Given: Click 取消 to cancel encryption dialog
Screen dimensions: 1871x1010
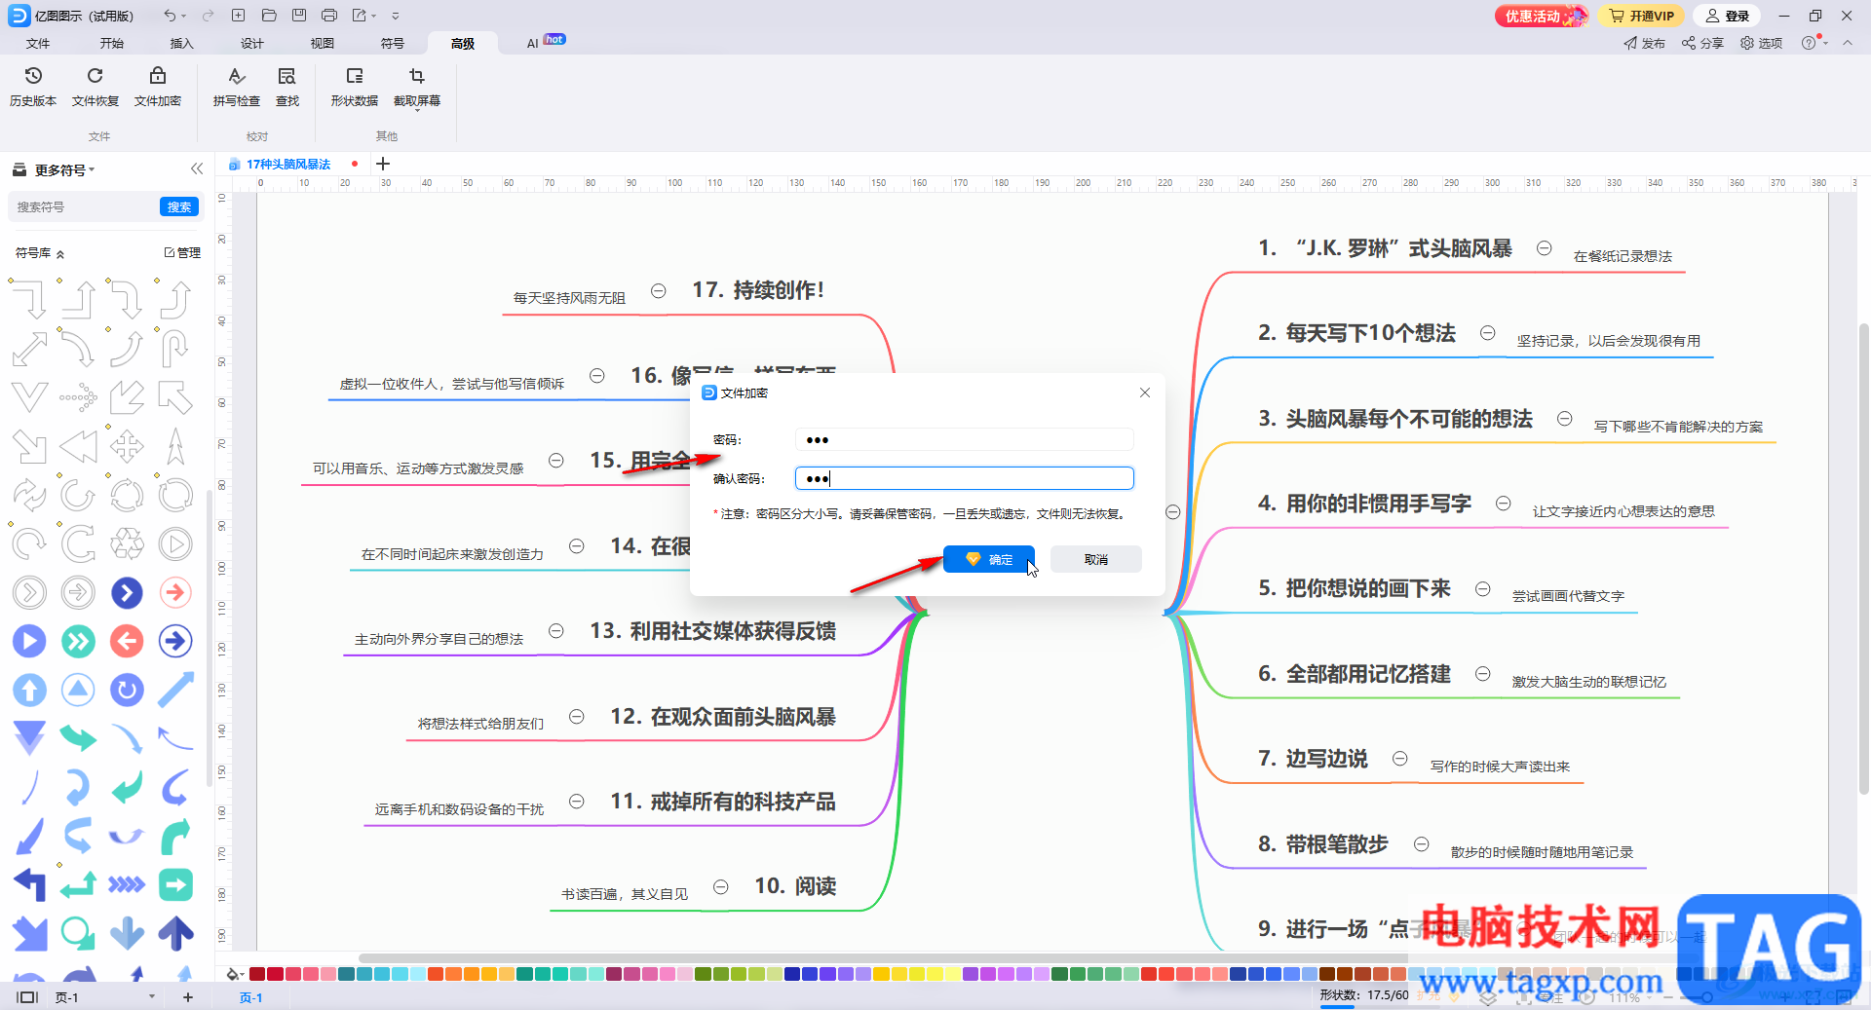Looking at the screenshot, I should pos(1096,559).
